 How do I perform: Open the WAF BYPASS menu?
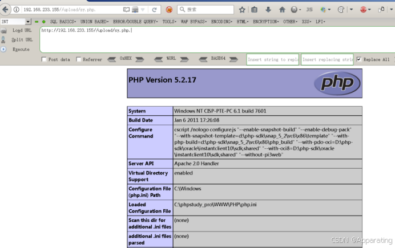pyautogui.click(x=194, y=22)
